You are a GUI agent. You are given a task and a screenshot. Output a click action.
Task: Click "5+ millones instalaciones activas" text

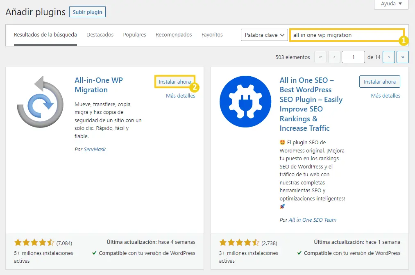[43, 257]
